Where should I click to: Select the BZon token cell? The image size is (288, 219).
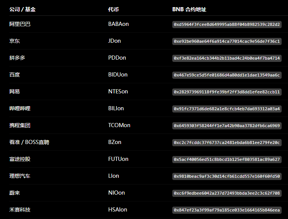115,142
